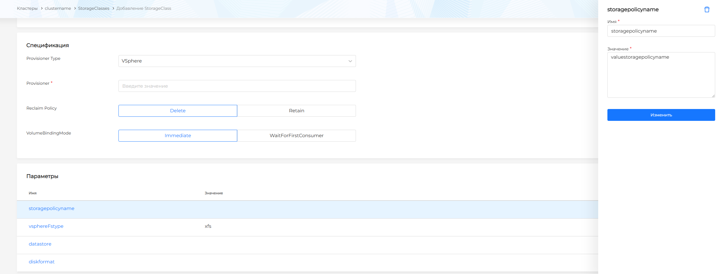Click the dropdown chevron arrow of Provisioner Type
Screen dimensions: 722x274
coord(350,61)
